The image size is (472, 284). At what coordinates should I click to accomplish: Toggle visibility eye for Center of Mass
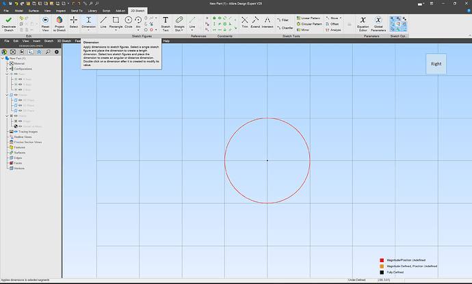click(20, 126)
